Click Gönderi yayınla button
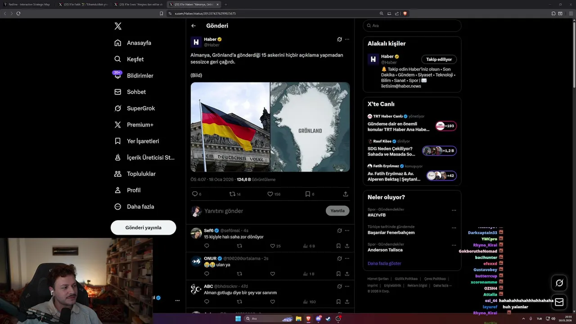The image size is (576, 324). pos(143,227)
